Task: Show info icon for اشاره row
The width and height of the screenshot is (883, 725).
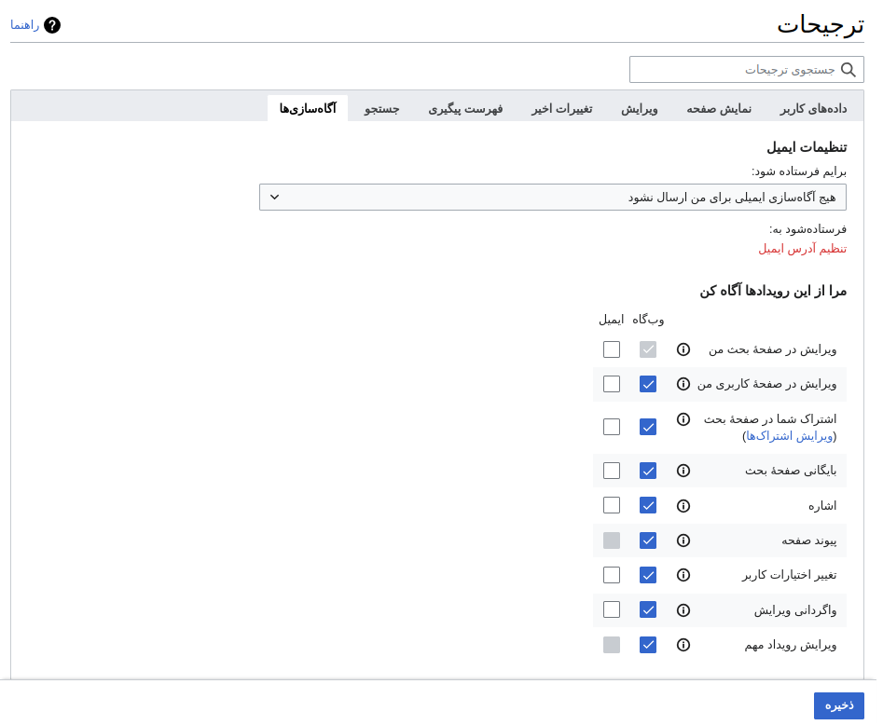Action: pyautogui.click(x=683, y=506)
